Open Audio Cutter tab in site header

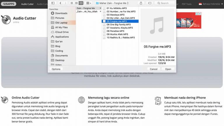[x=27, y=4]
